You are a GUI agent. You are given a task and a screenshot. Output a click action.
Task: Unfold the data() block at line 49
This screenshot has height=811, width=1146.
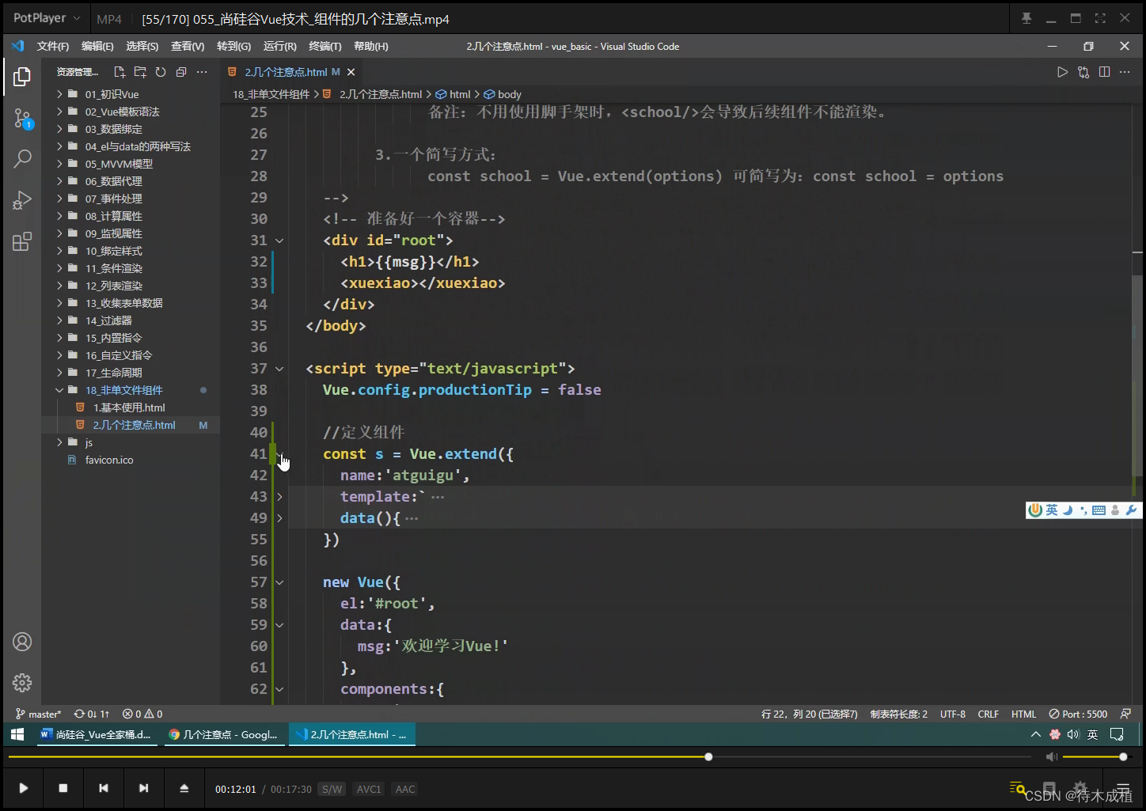pyautogui.click(x=279, y=518)
